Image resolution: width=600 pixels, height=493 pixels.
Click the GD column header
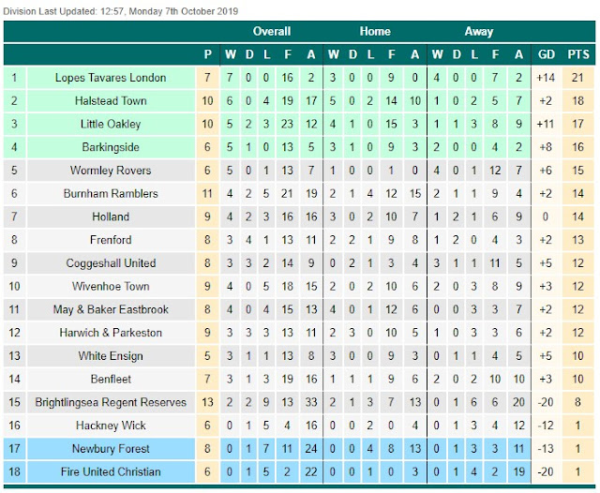point(547,53)
